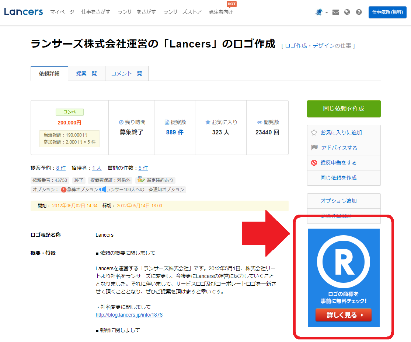Screen dimensions: 411x342
Task: Click the 当選報酬：190,000 円 text
Action: pyautogui.click(x=65, y=135)
